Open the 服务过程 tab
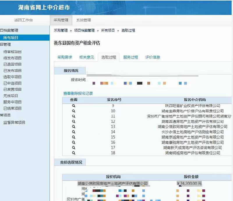 (x=130, y=57)
